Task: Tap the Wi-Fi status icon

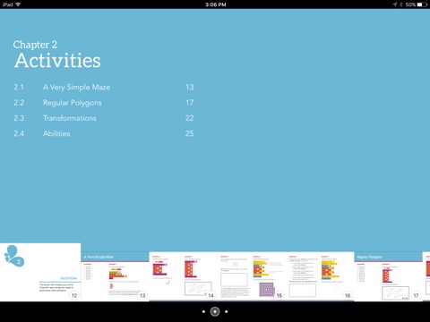Action: coord(18,4)
